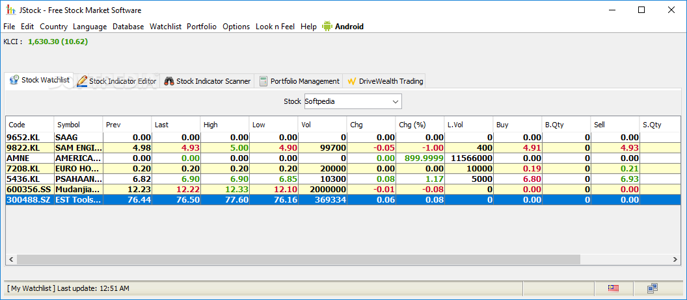The height and width of the screenshot is (300, 687).
Task: Open the File menu
Action: point(8,27)
